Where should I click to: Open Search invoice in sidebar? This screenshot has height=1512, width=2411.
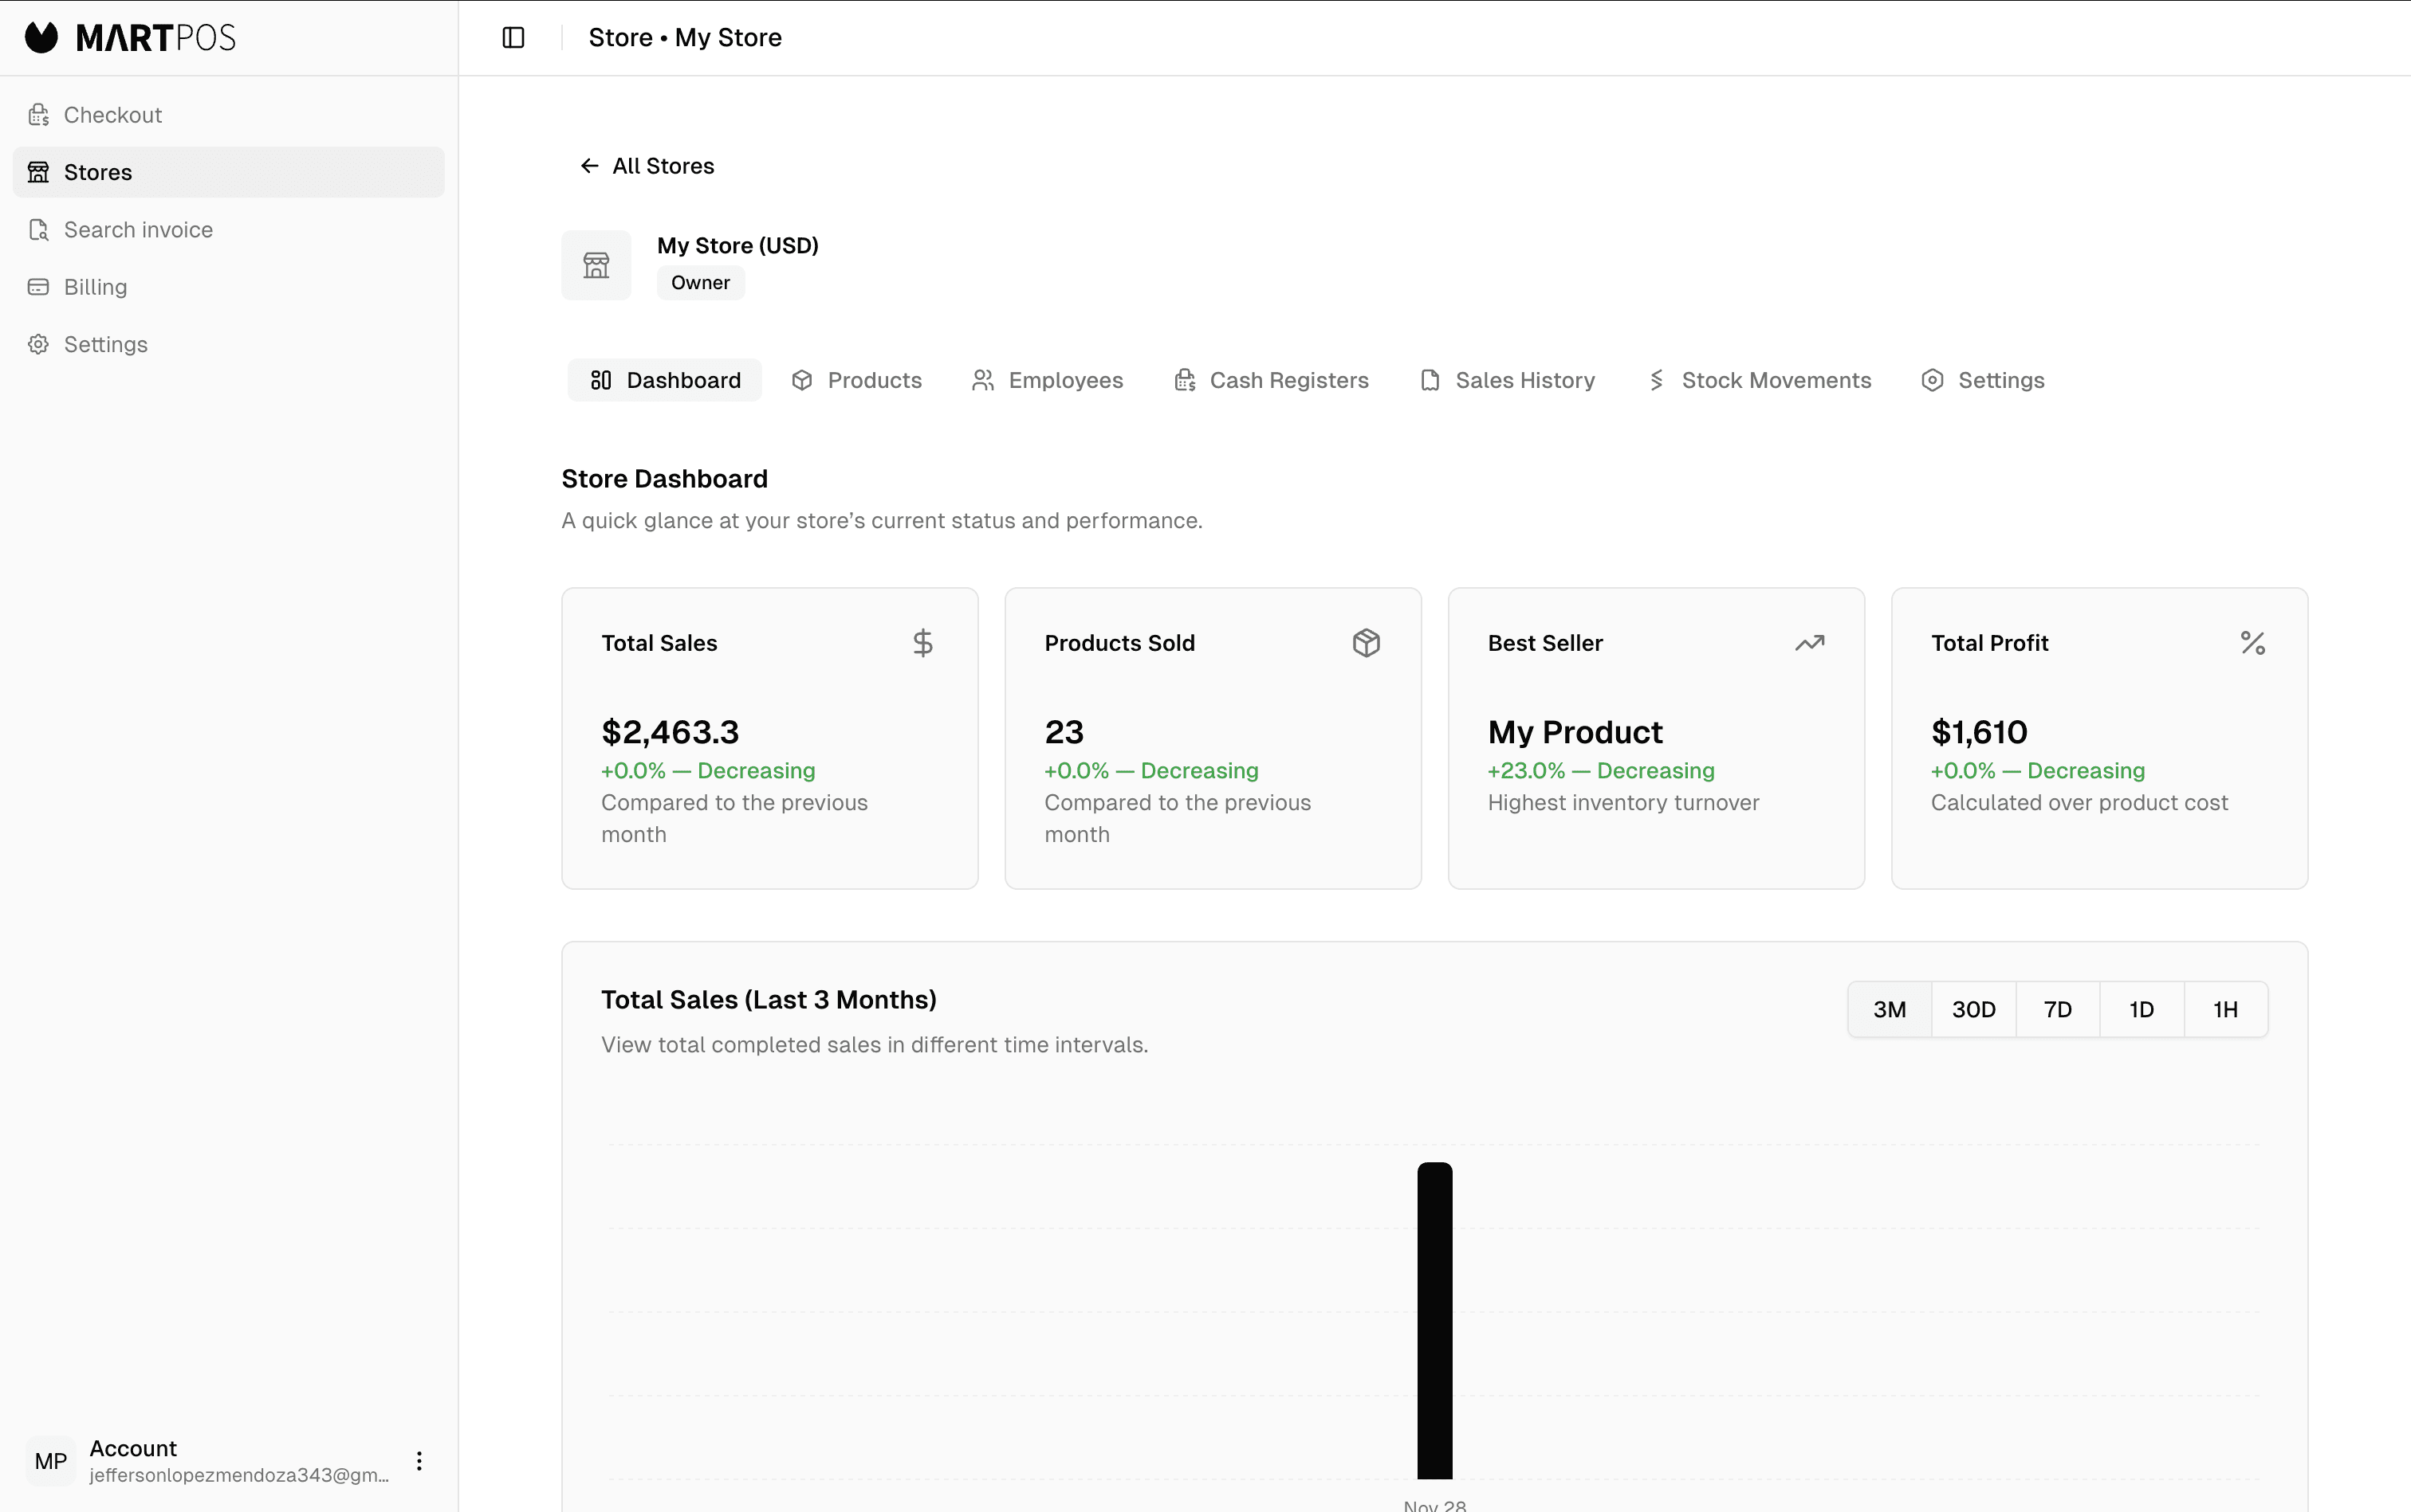pyautogui.click(x=138, y=230)
